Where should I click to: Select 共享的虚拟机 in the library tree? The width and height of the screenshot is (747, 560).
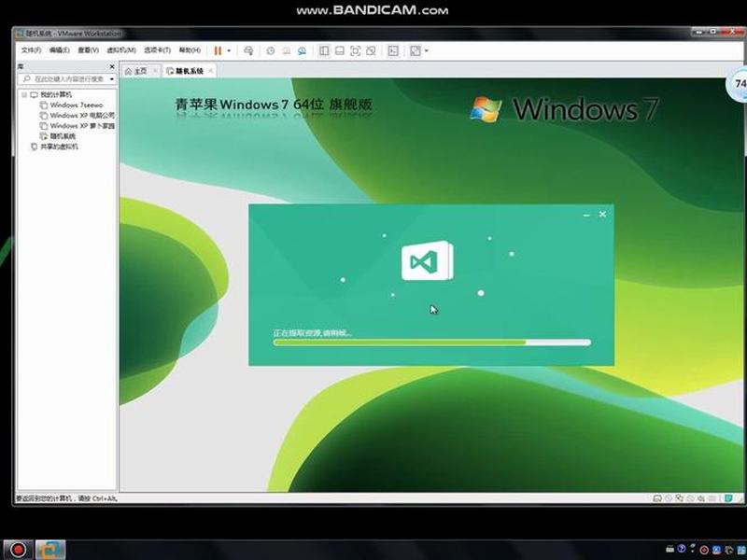coord(59,147)
